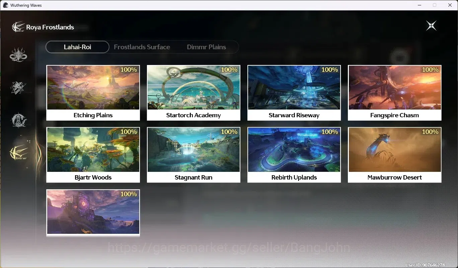Open the Startorch Academy area card
458x268 pixels.
(x=194, y=93)
